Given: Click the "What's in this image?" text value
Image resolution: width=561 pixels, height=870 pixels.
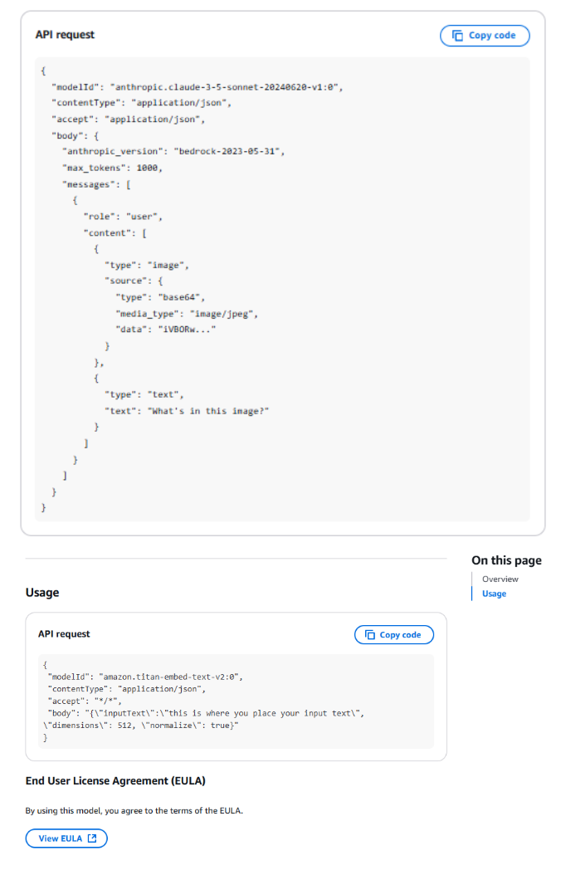Looking at the screenshot, I should coord(210,411).
